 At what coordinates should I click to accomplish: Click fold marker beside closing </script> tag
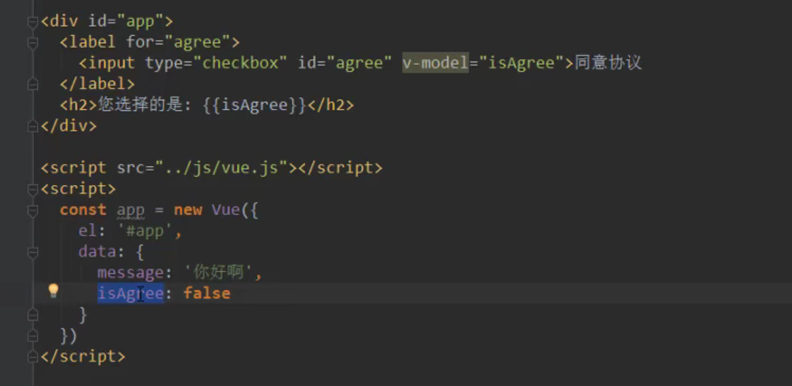(33, 357)
